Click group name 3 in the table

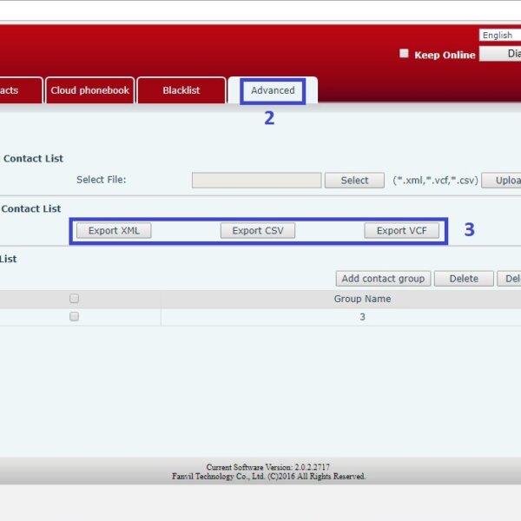(362, 317)
